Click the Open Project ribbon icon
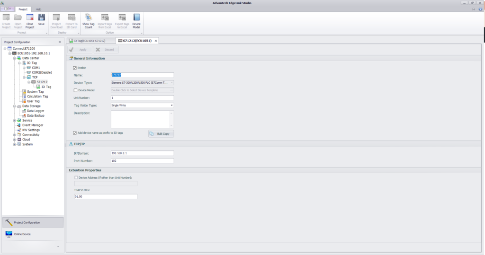The height and width of the screenshot is (255, 485). (18, 21)
